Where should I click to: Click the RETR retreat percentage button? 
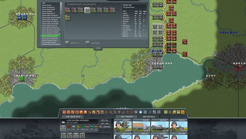(105, 120)
